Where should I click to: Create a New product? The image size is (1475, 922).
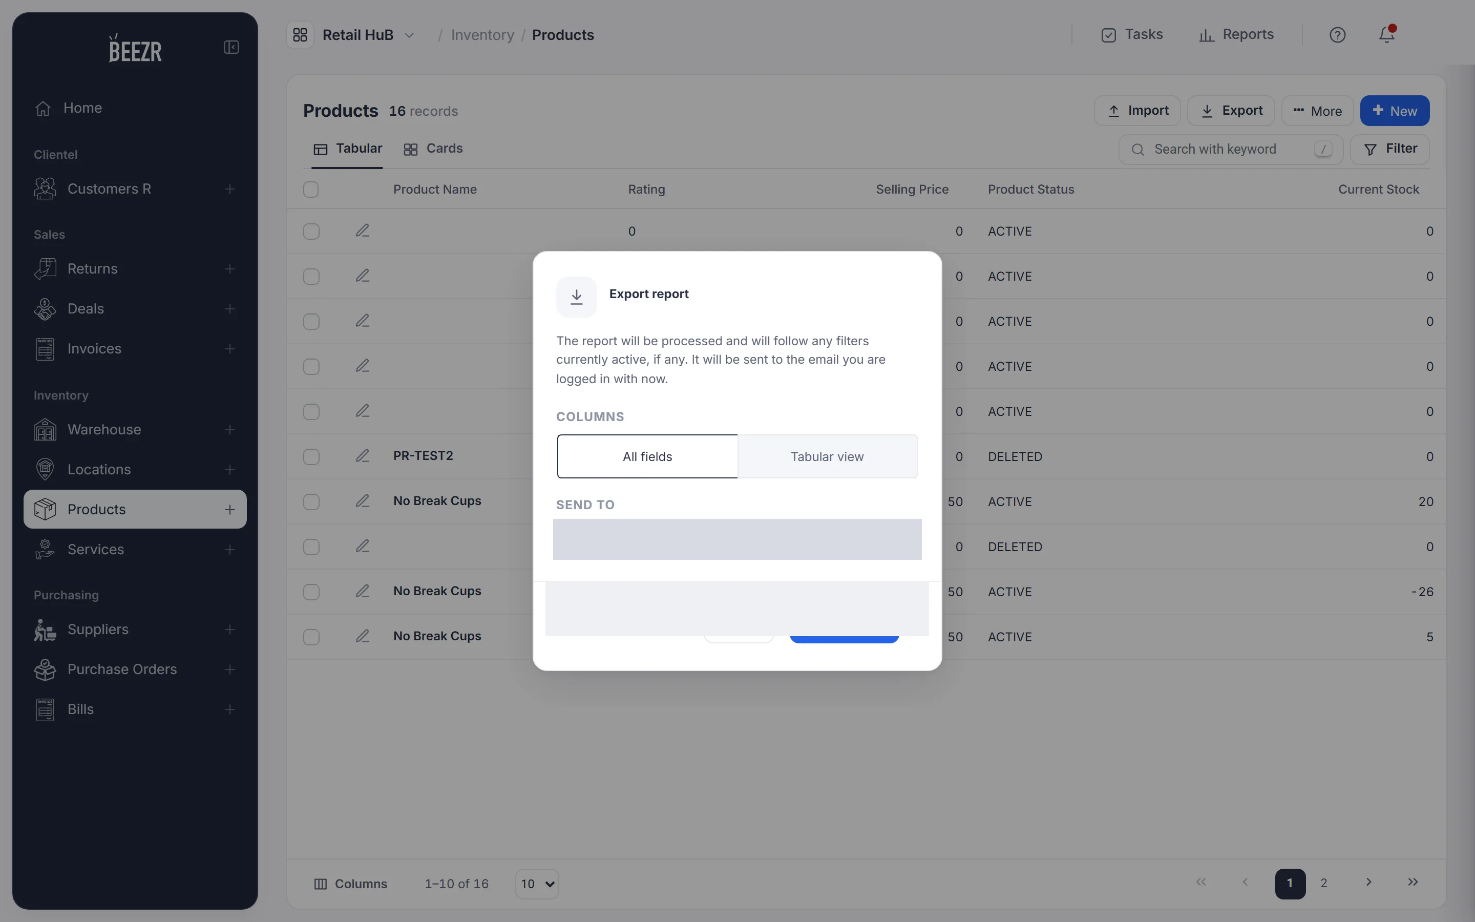(x=1395, y=111)
